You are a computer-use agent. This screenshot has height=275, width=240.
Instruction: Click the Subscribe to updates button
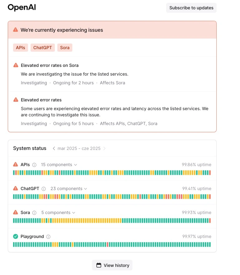[x=191, y=8]
